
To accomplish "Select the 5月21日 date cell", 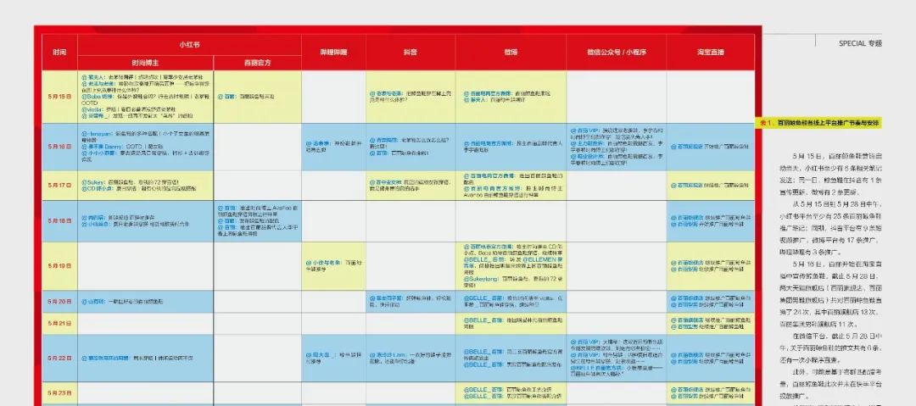I will 59,323.
